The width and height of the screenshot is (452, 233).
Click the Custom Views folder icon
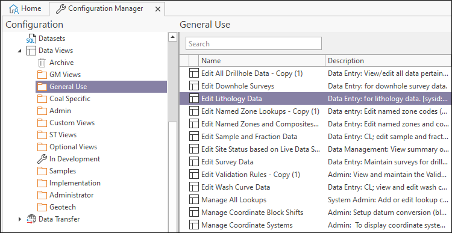(42, 123)
